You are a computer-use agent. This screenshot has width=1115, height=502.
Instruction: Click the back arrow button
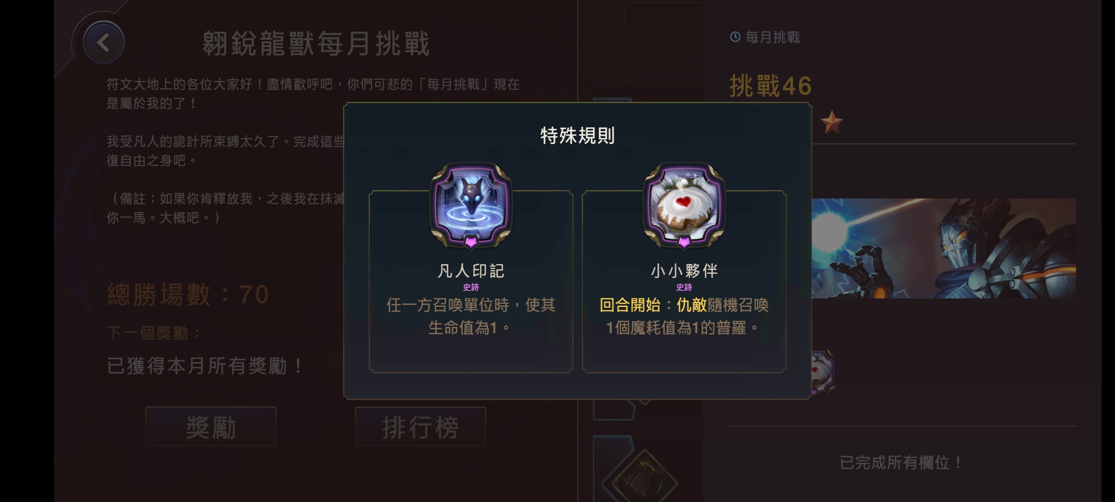point(104,43)
